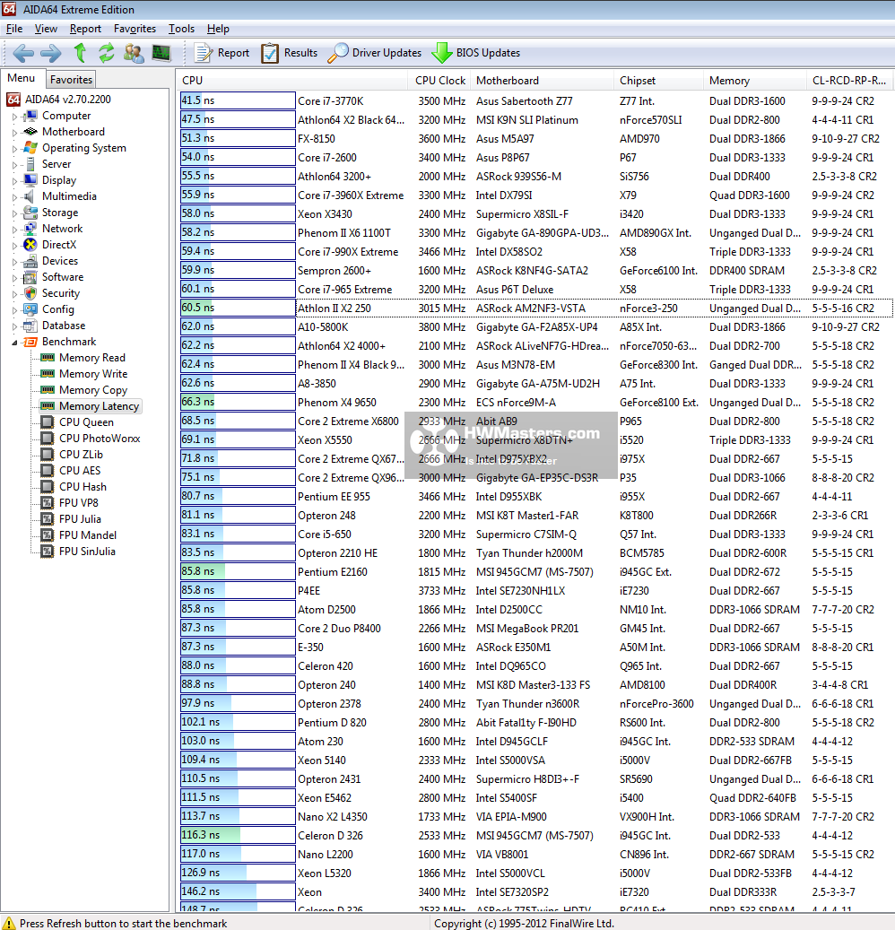Select the CPU ZLib benchmark icon
This screenshot has width=895, height=930.
point(47,455)
